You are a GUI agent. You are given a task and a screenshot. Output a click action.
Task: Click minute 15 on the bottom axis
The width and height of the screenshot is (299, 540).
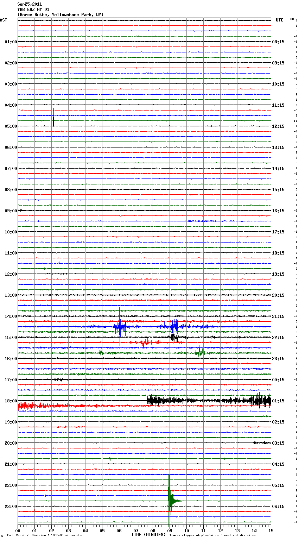point(271,530)
